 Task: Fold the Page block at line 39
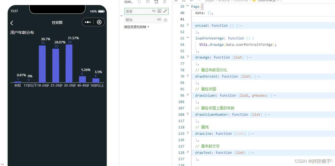pos(188,6)
